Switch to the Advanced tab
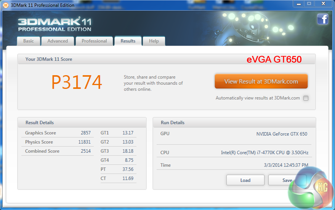The image size is (335, 210). [58, 41]
